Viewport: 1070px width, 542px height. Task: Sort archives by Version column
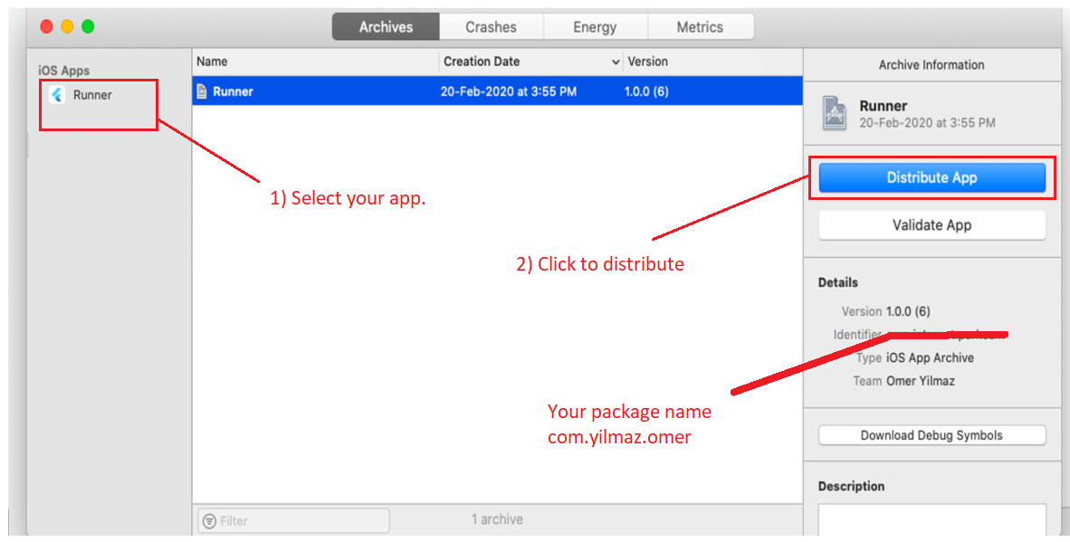coord(647,62)
